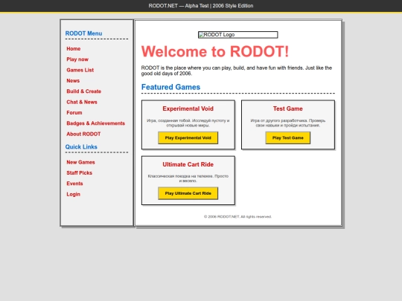Open the Games List link
Image resolution: width=402 pixels, height=301 pixels.
(80, 70)
